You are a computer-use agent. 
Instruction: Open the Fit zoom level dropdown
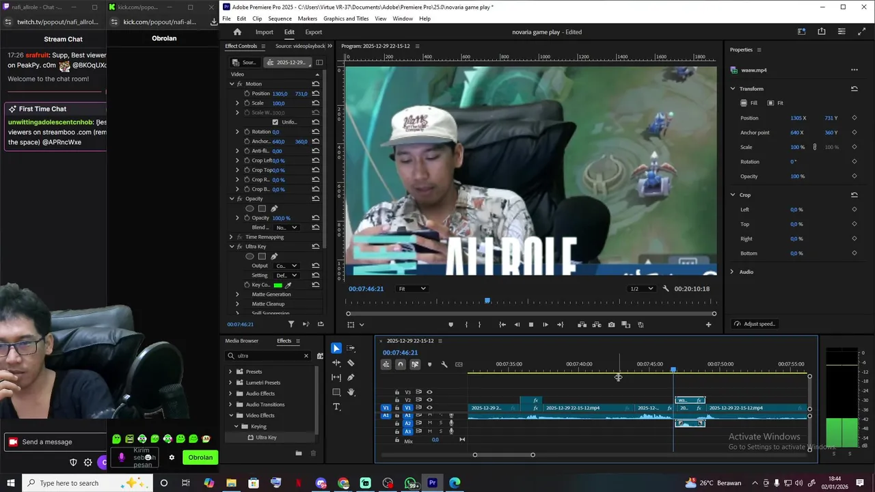(412, 288)
